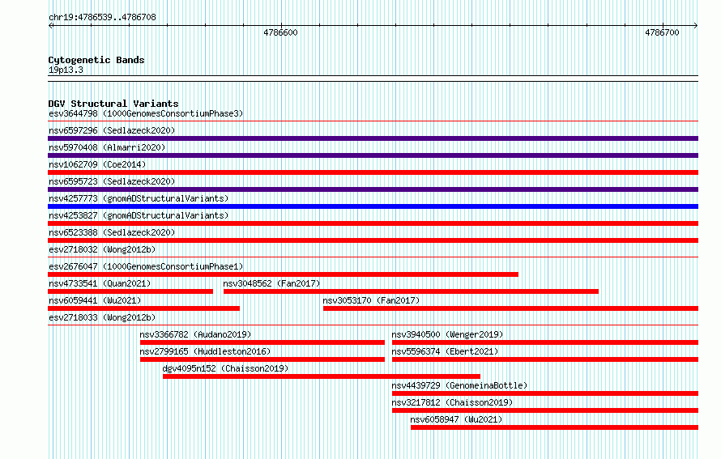721x459 pixels.
Task: Select the red bar under nsv3053170 (Fan2017)
Action: point(511,308)
